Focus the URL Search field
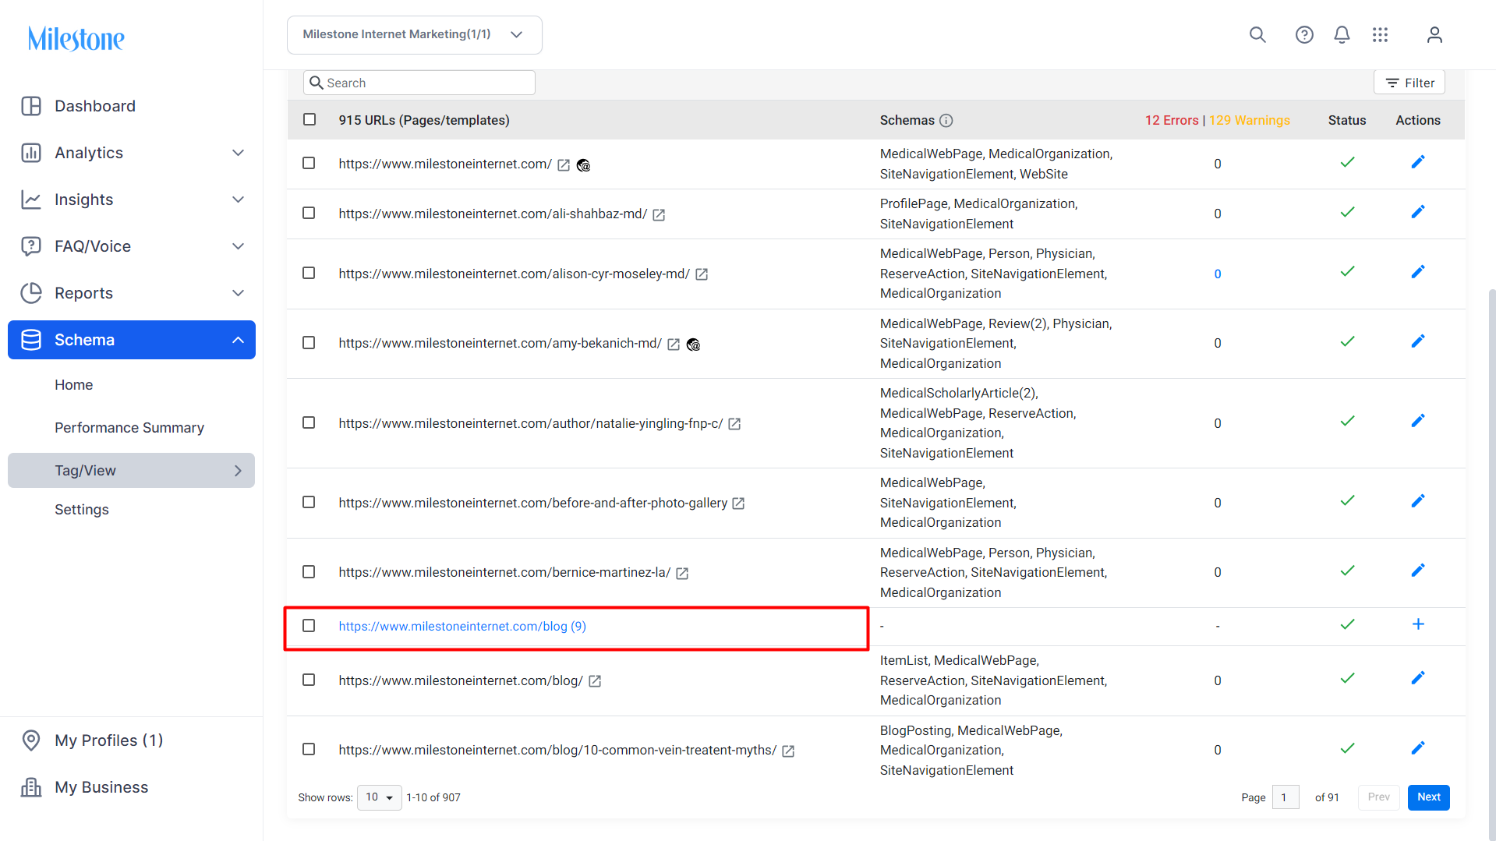 click(x=419, y=83)
